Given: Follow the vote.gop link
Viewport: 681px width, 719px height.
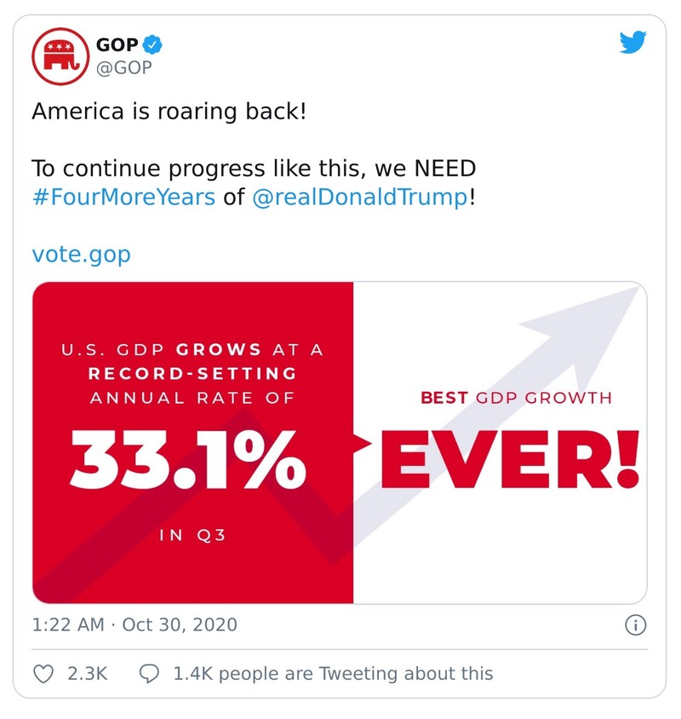Looking at the screenshot, I should pyautogui.click(x=82, y=254).
